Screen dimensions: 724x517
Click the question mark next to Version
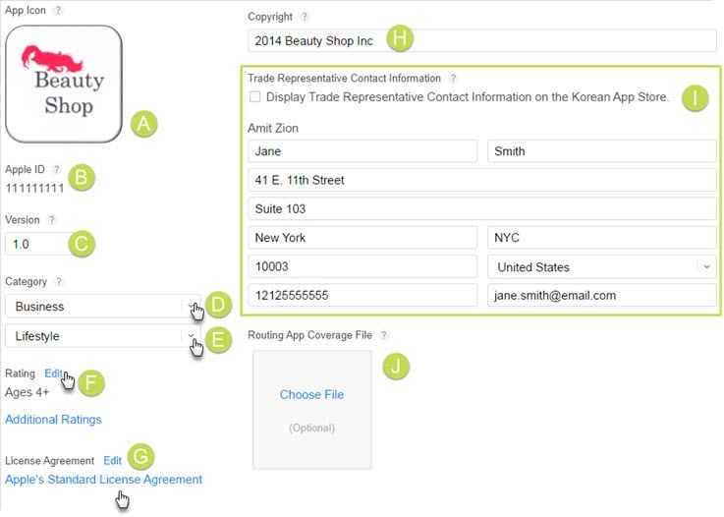(51, 220)
